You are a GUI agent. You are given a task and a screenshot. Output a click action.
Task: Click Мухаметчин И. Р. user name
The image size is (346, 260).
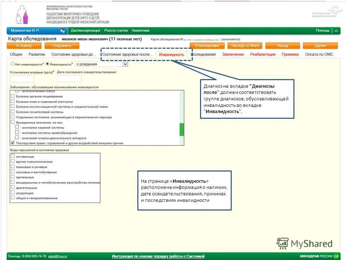pos(25,30)
